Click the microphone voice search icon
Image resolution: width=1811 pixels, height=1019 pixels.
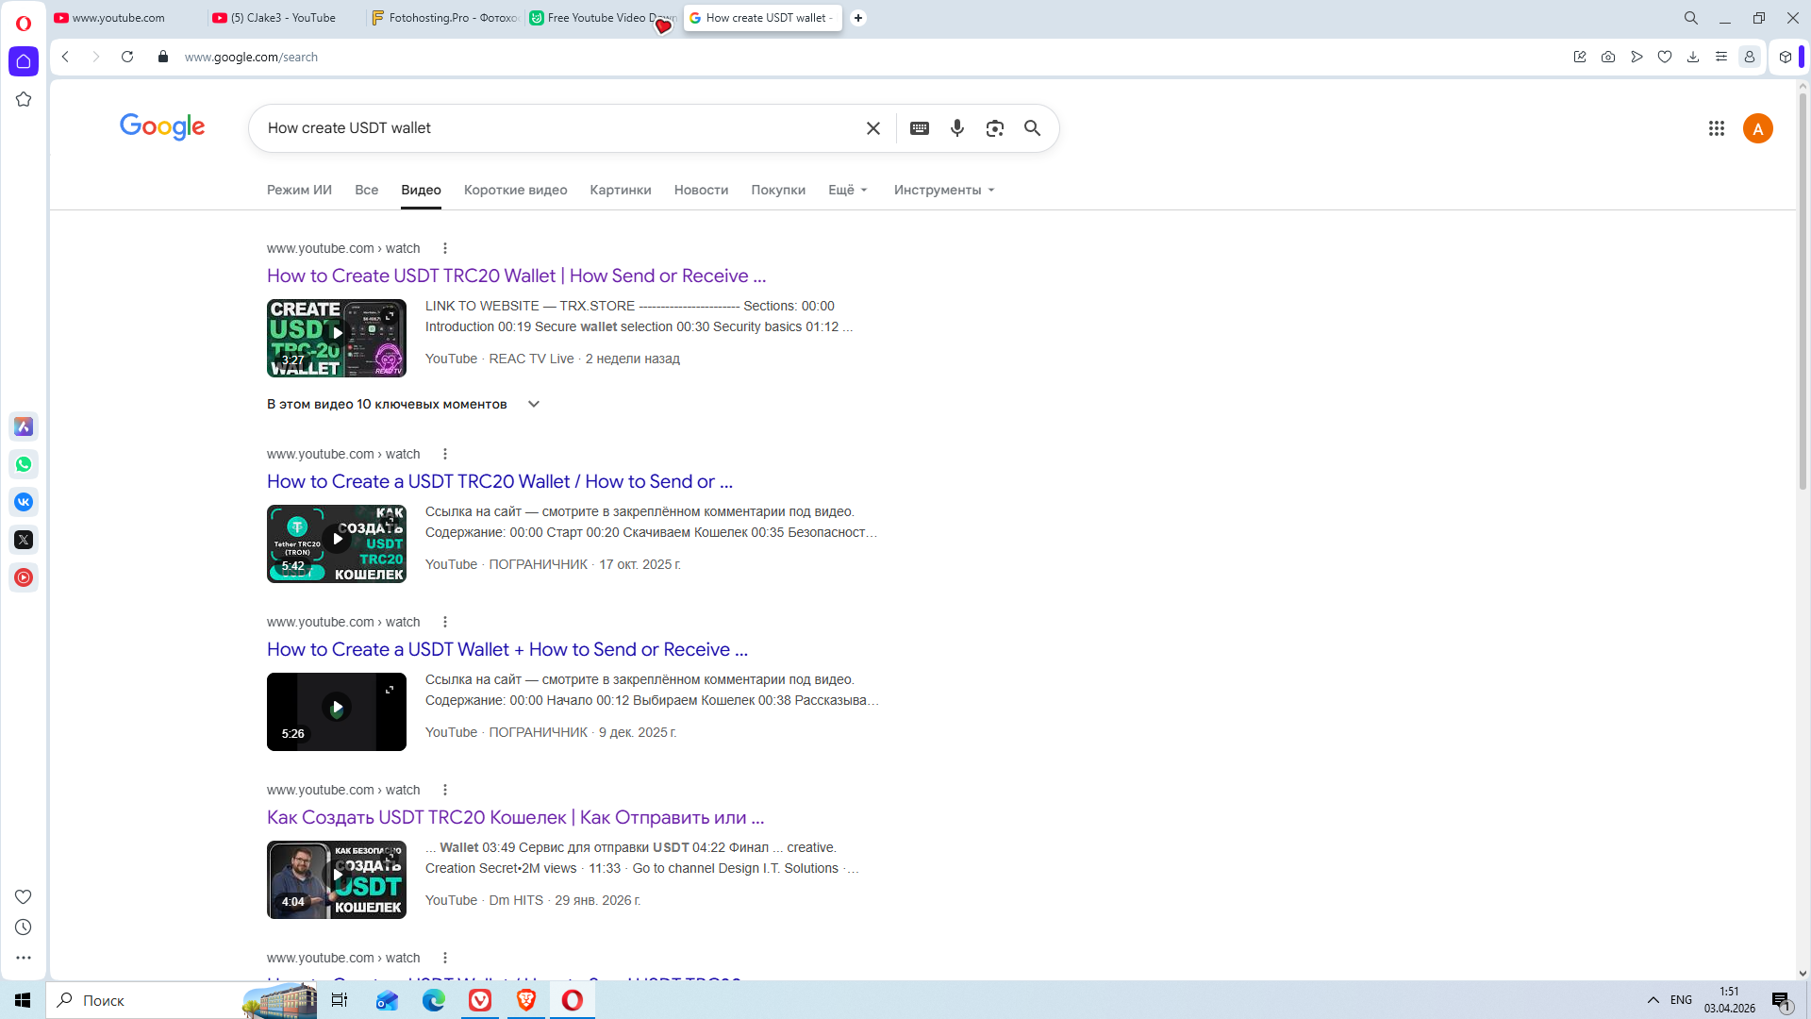click(956, 128)
